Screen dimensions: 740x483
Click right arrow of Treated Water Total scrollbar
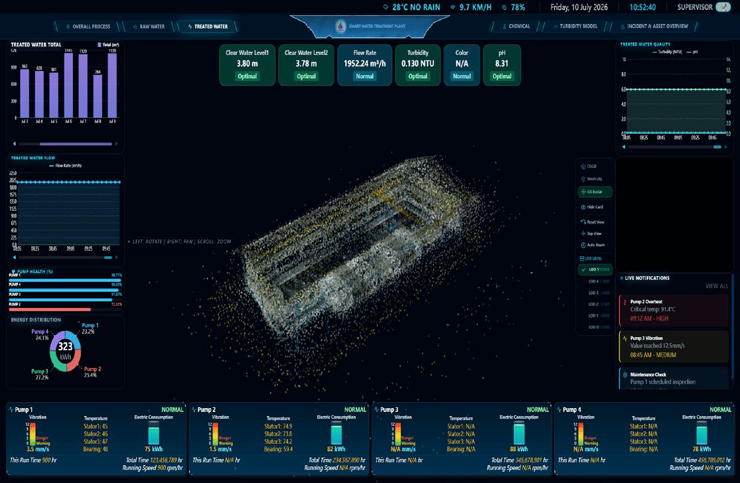point(116,144)
